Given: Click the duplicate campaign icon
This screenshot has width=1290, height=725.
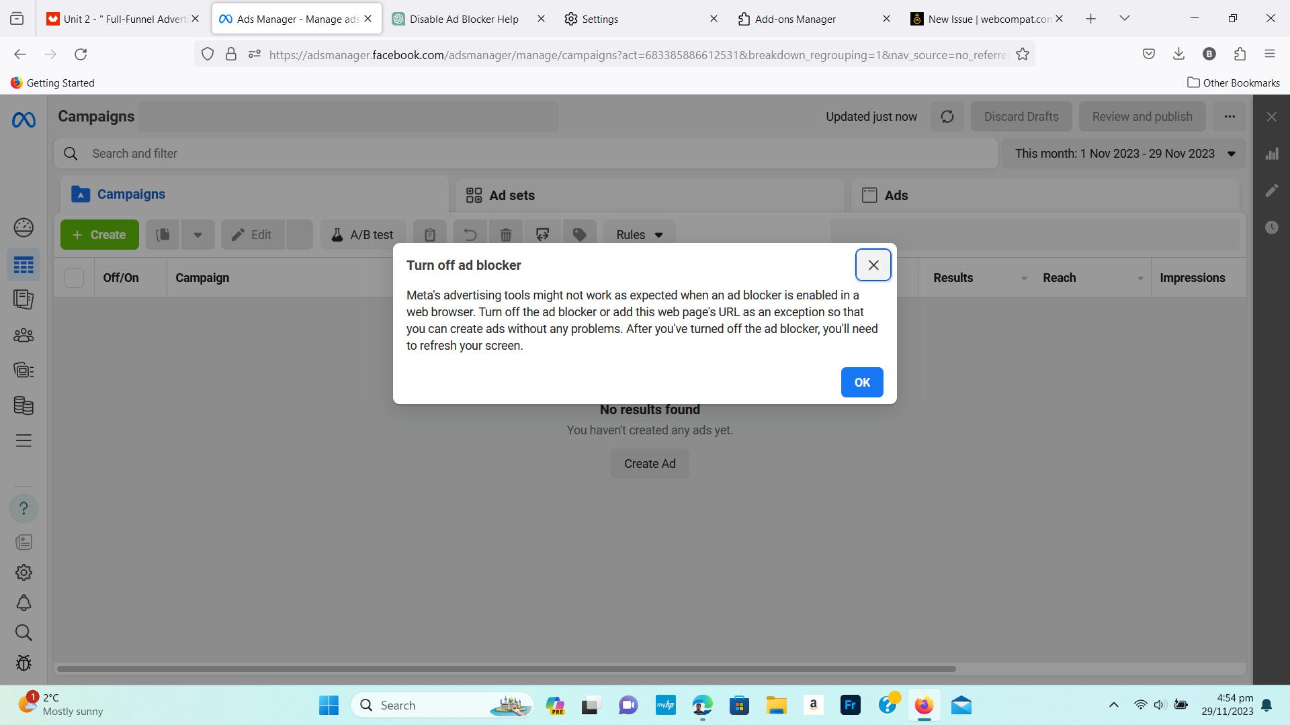Looking at the screenshot, I should point(163,235).
